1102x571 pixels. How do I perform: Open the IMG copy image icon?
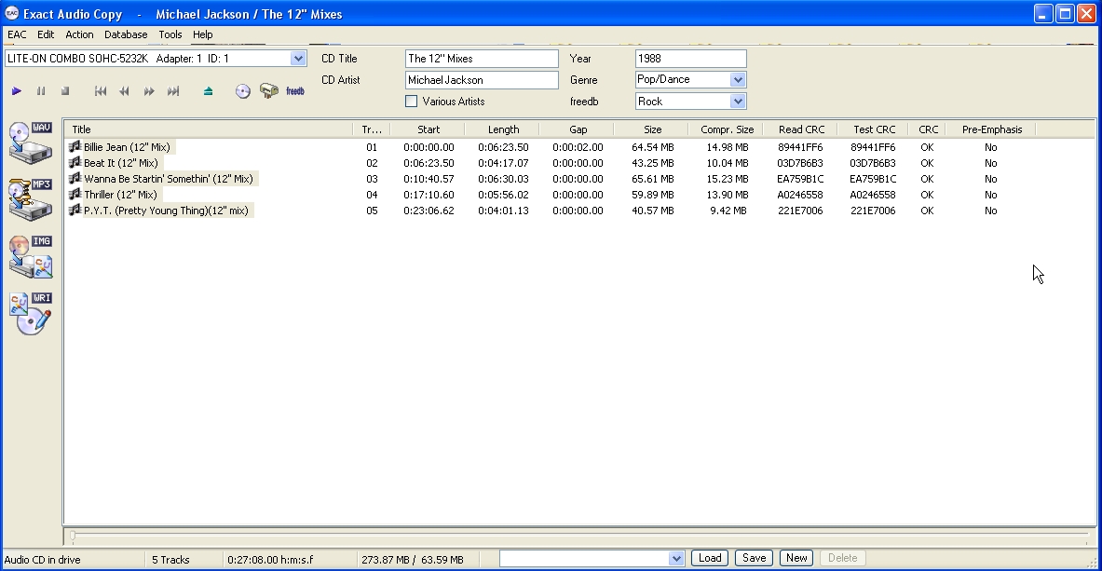[x=30, y=256]
